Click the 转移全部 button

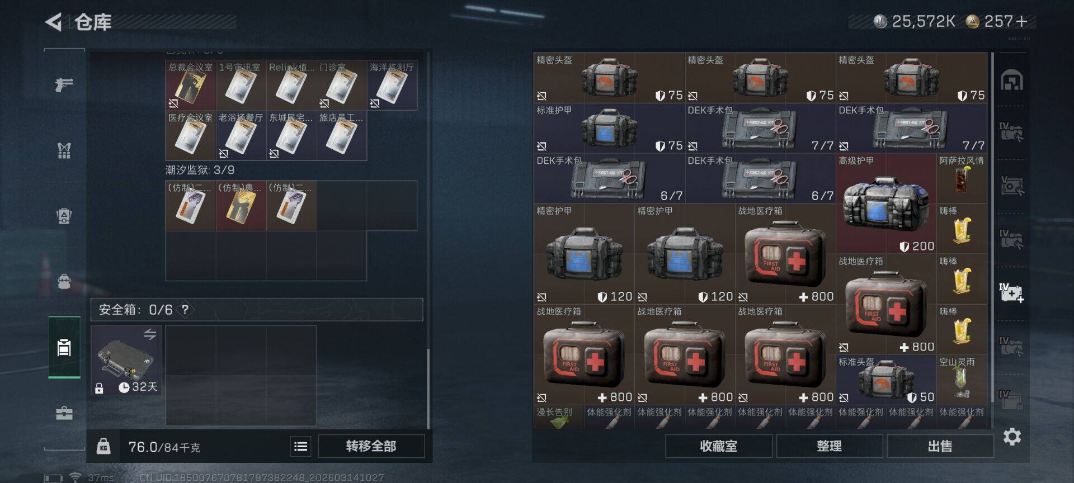click(x=371, y=446)
